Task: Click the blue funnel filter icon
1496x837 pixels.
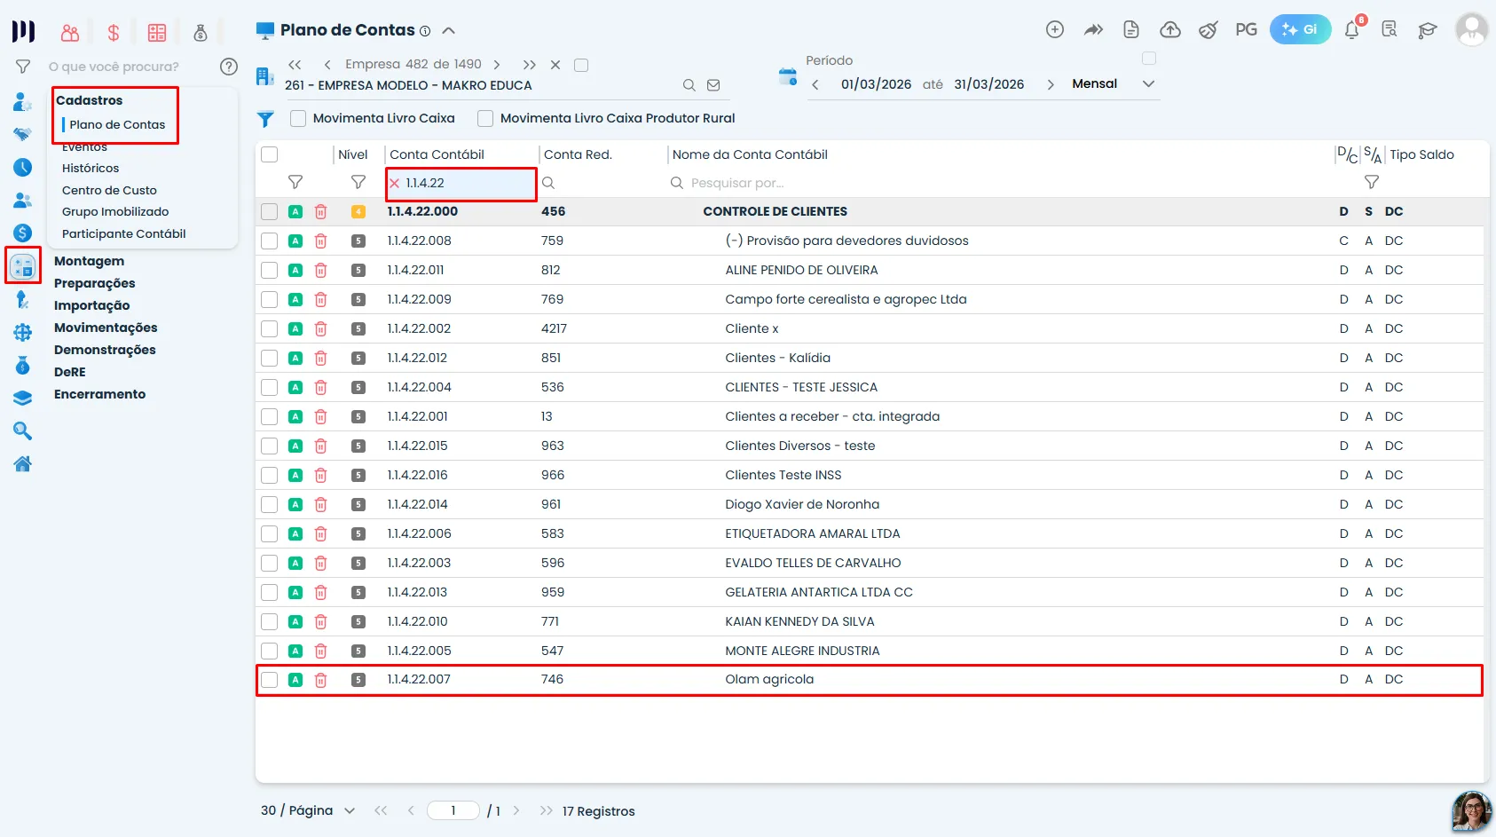Action: [x=265, y=119]
